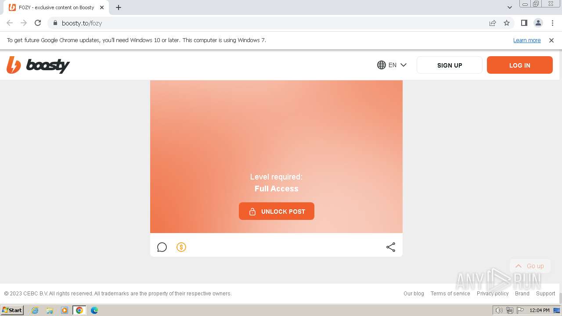Bookmark this page with the star icon
The height and width of the screenshot is (316, 562).
tap(507, 23)
